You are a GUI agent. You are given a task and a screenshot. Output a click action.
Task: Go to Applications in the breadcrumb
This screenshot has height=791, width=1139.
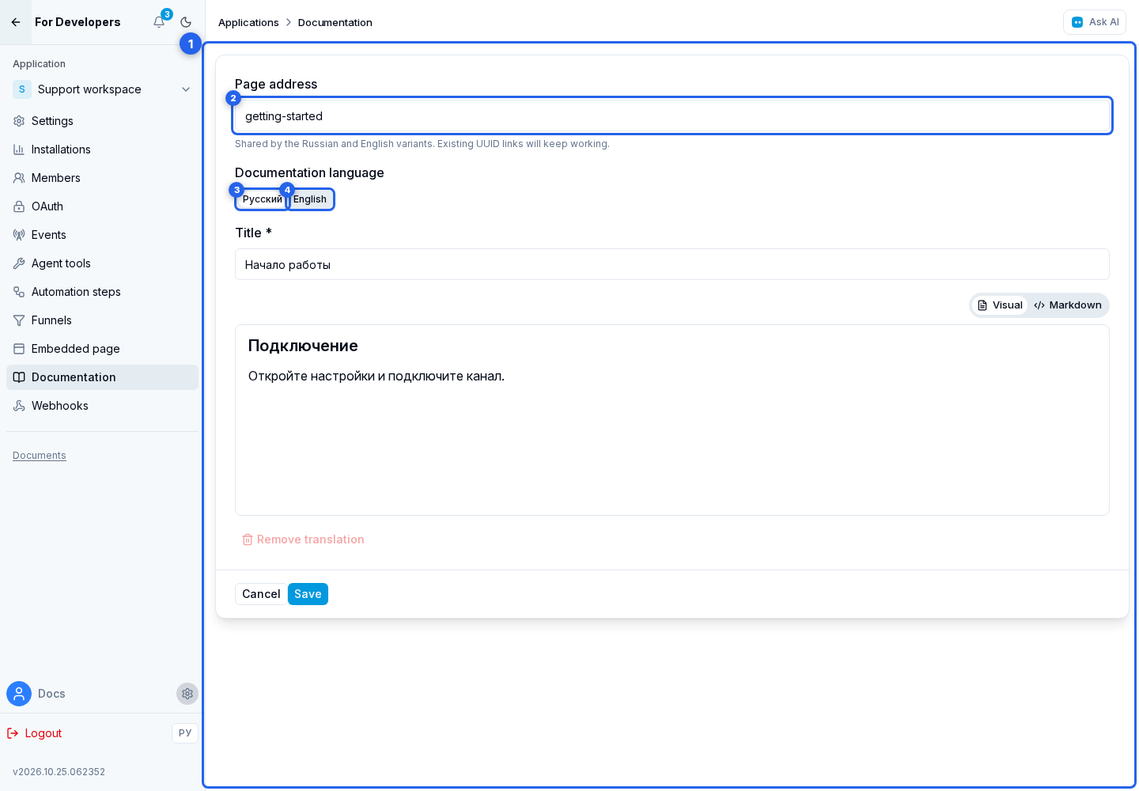(x=248, y=22)
